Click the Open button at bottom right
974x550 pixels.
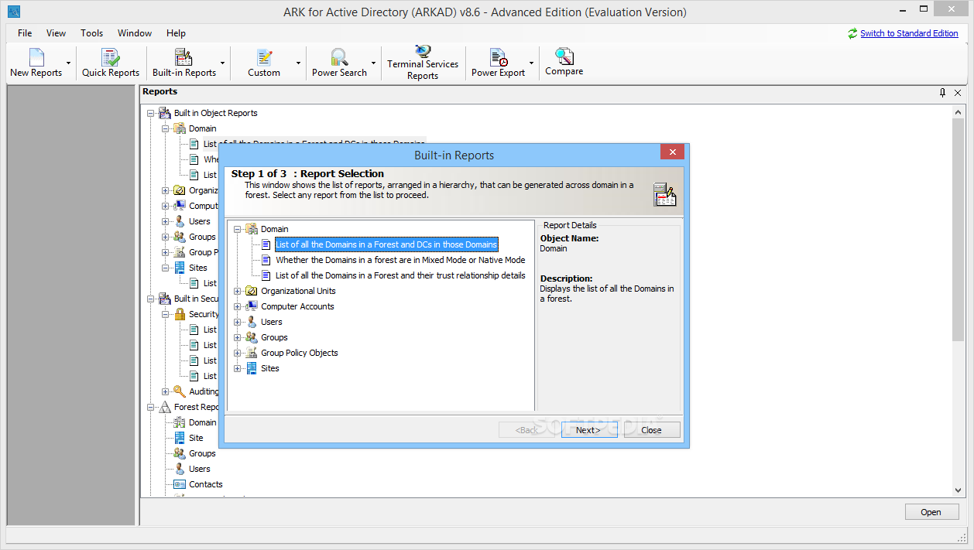(931, 512)
